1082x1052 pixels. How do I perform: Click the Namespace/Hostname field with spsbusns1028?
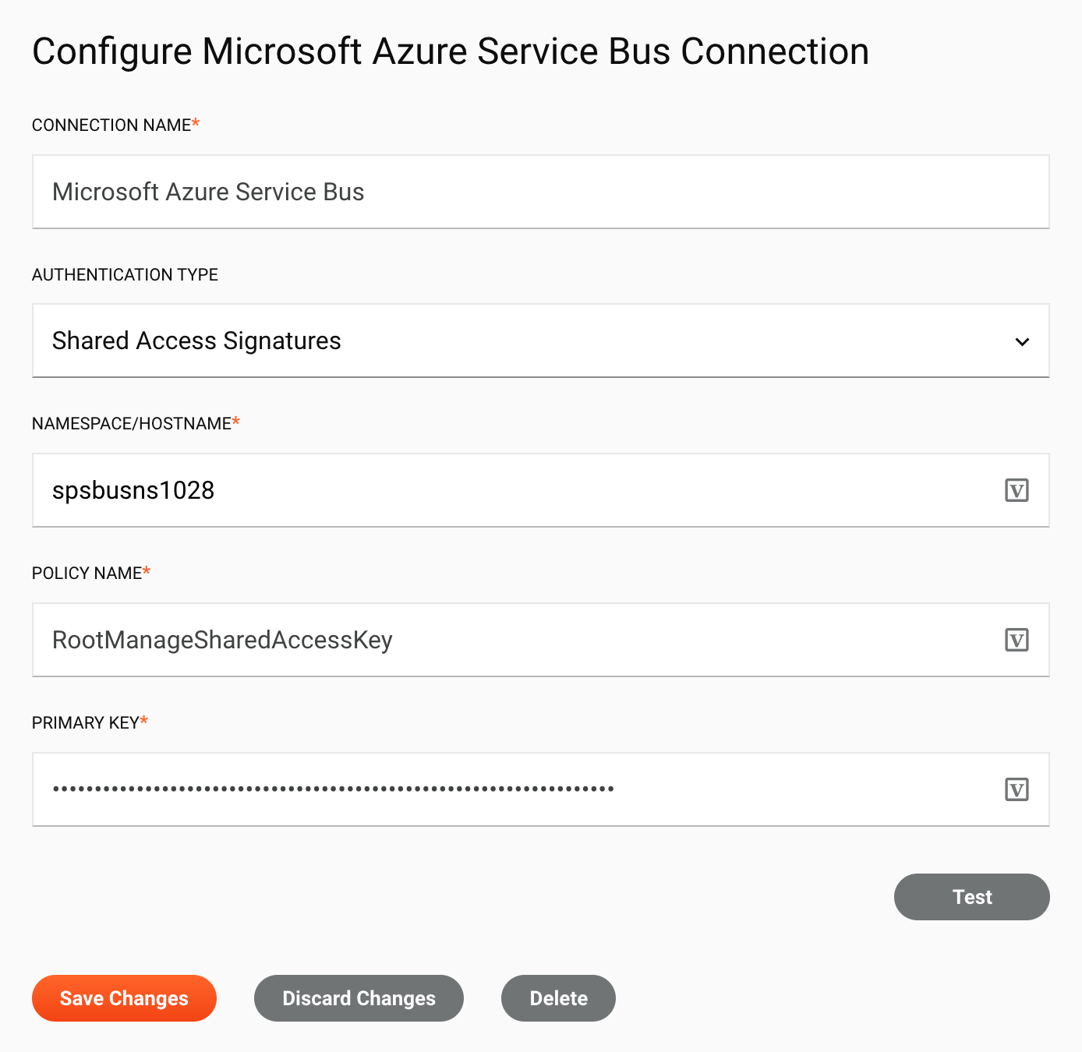pos(540,490)
